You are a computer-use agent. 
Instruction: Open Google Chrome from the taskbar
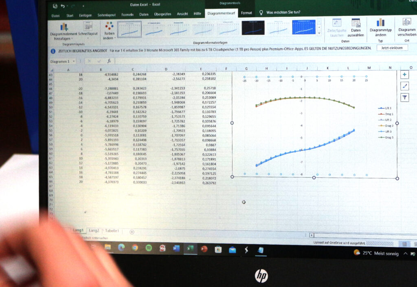(x=135, y=248)
